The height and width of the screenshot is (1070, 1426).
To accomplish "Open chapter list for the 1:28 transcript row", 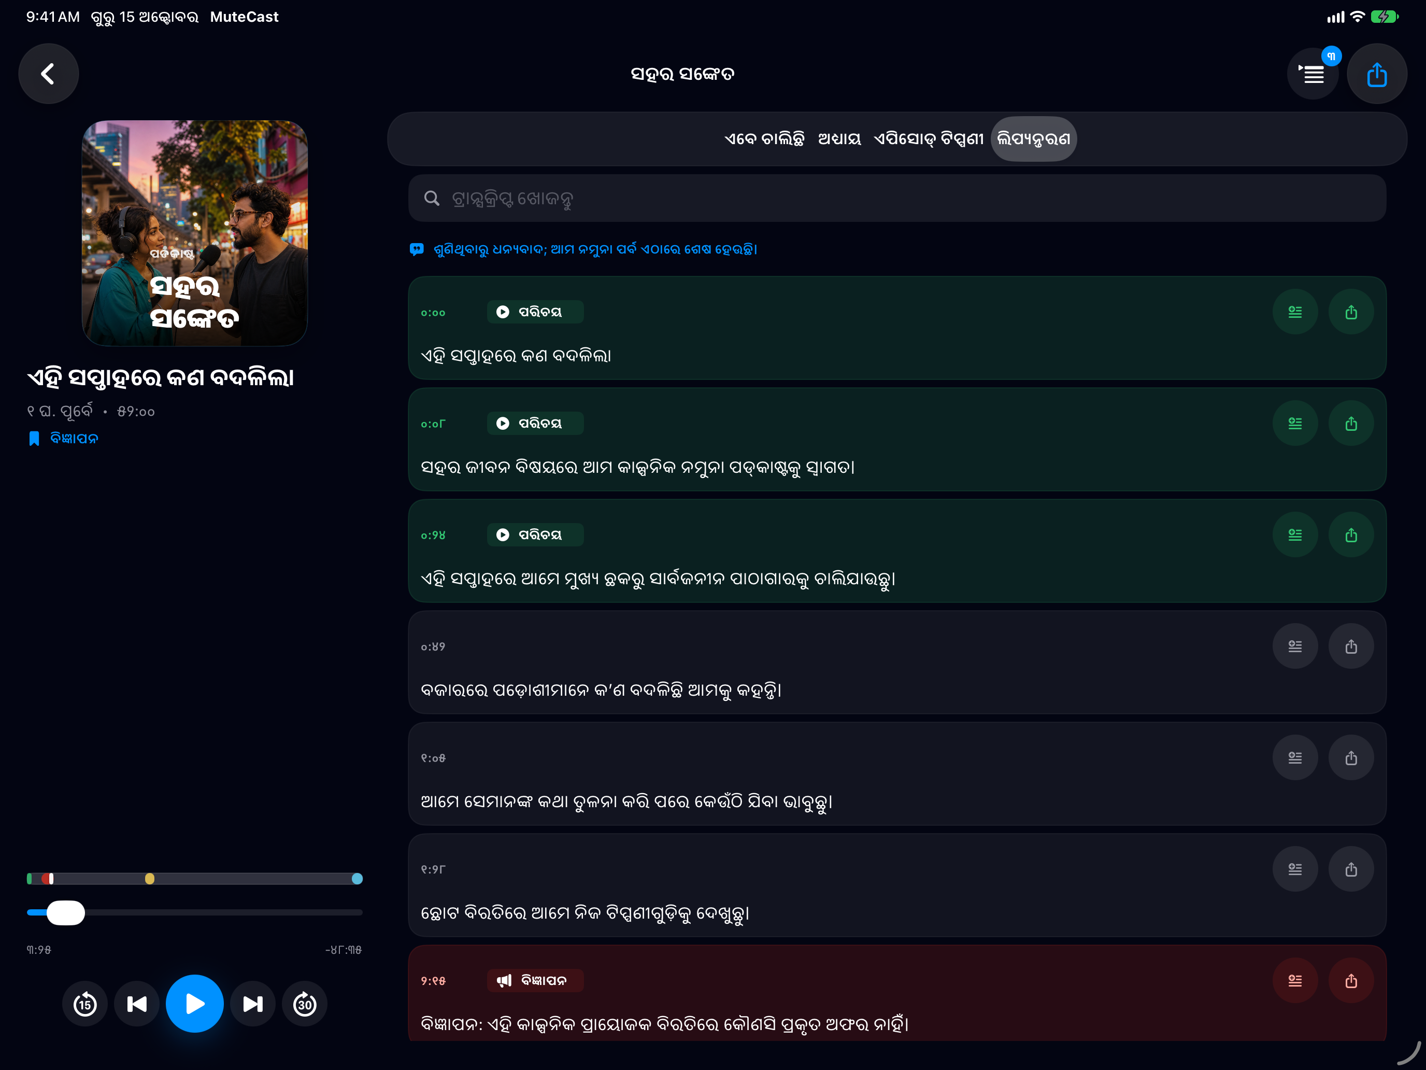I will [x=1295, y=869].
